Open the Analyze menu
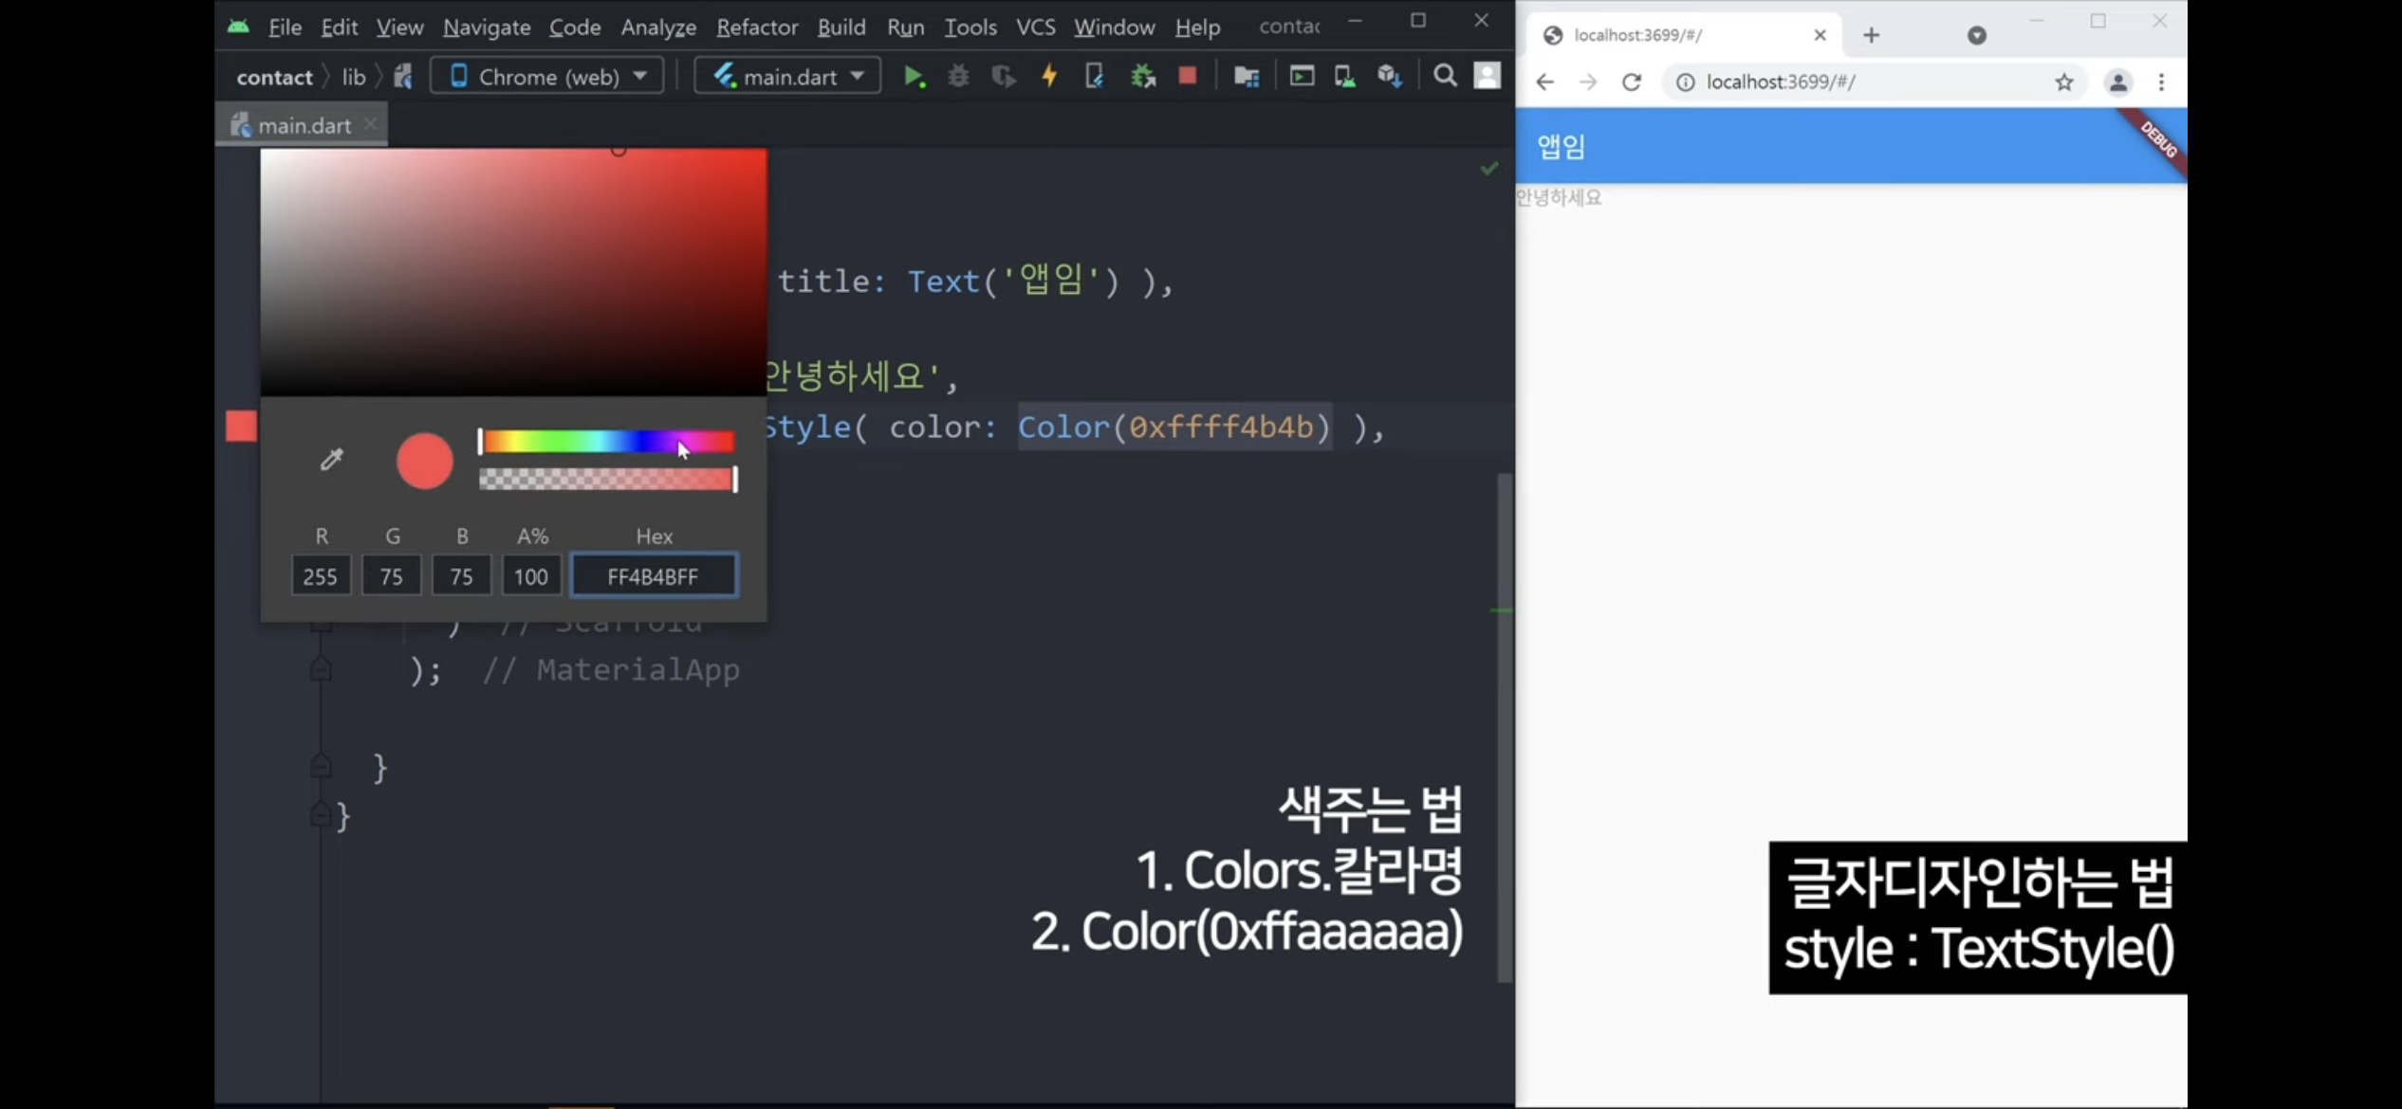 [x=658, y=27]
